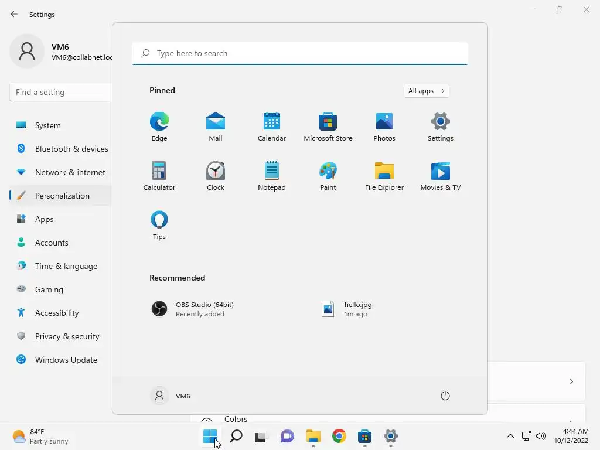Open Windows Update settings

61,360
